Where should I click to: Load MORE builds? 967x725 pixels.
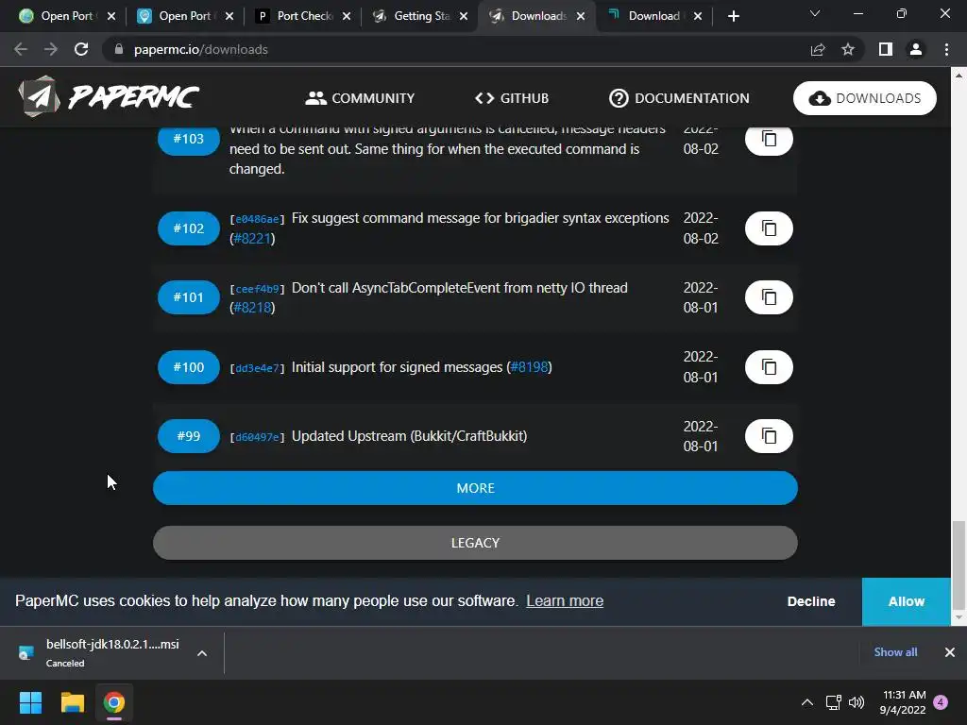(475, 488)
